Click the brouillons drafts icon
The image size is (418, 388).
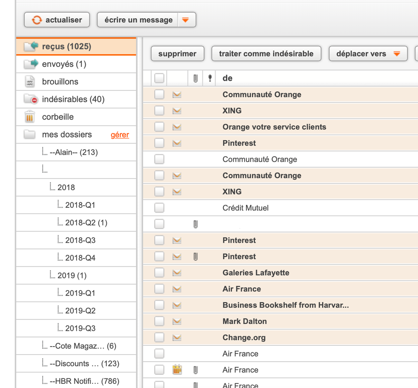(x=30, y=82)
